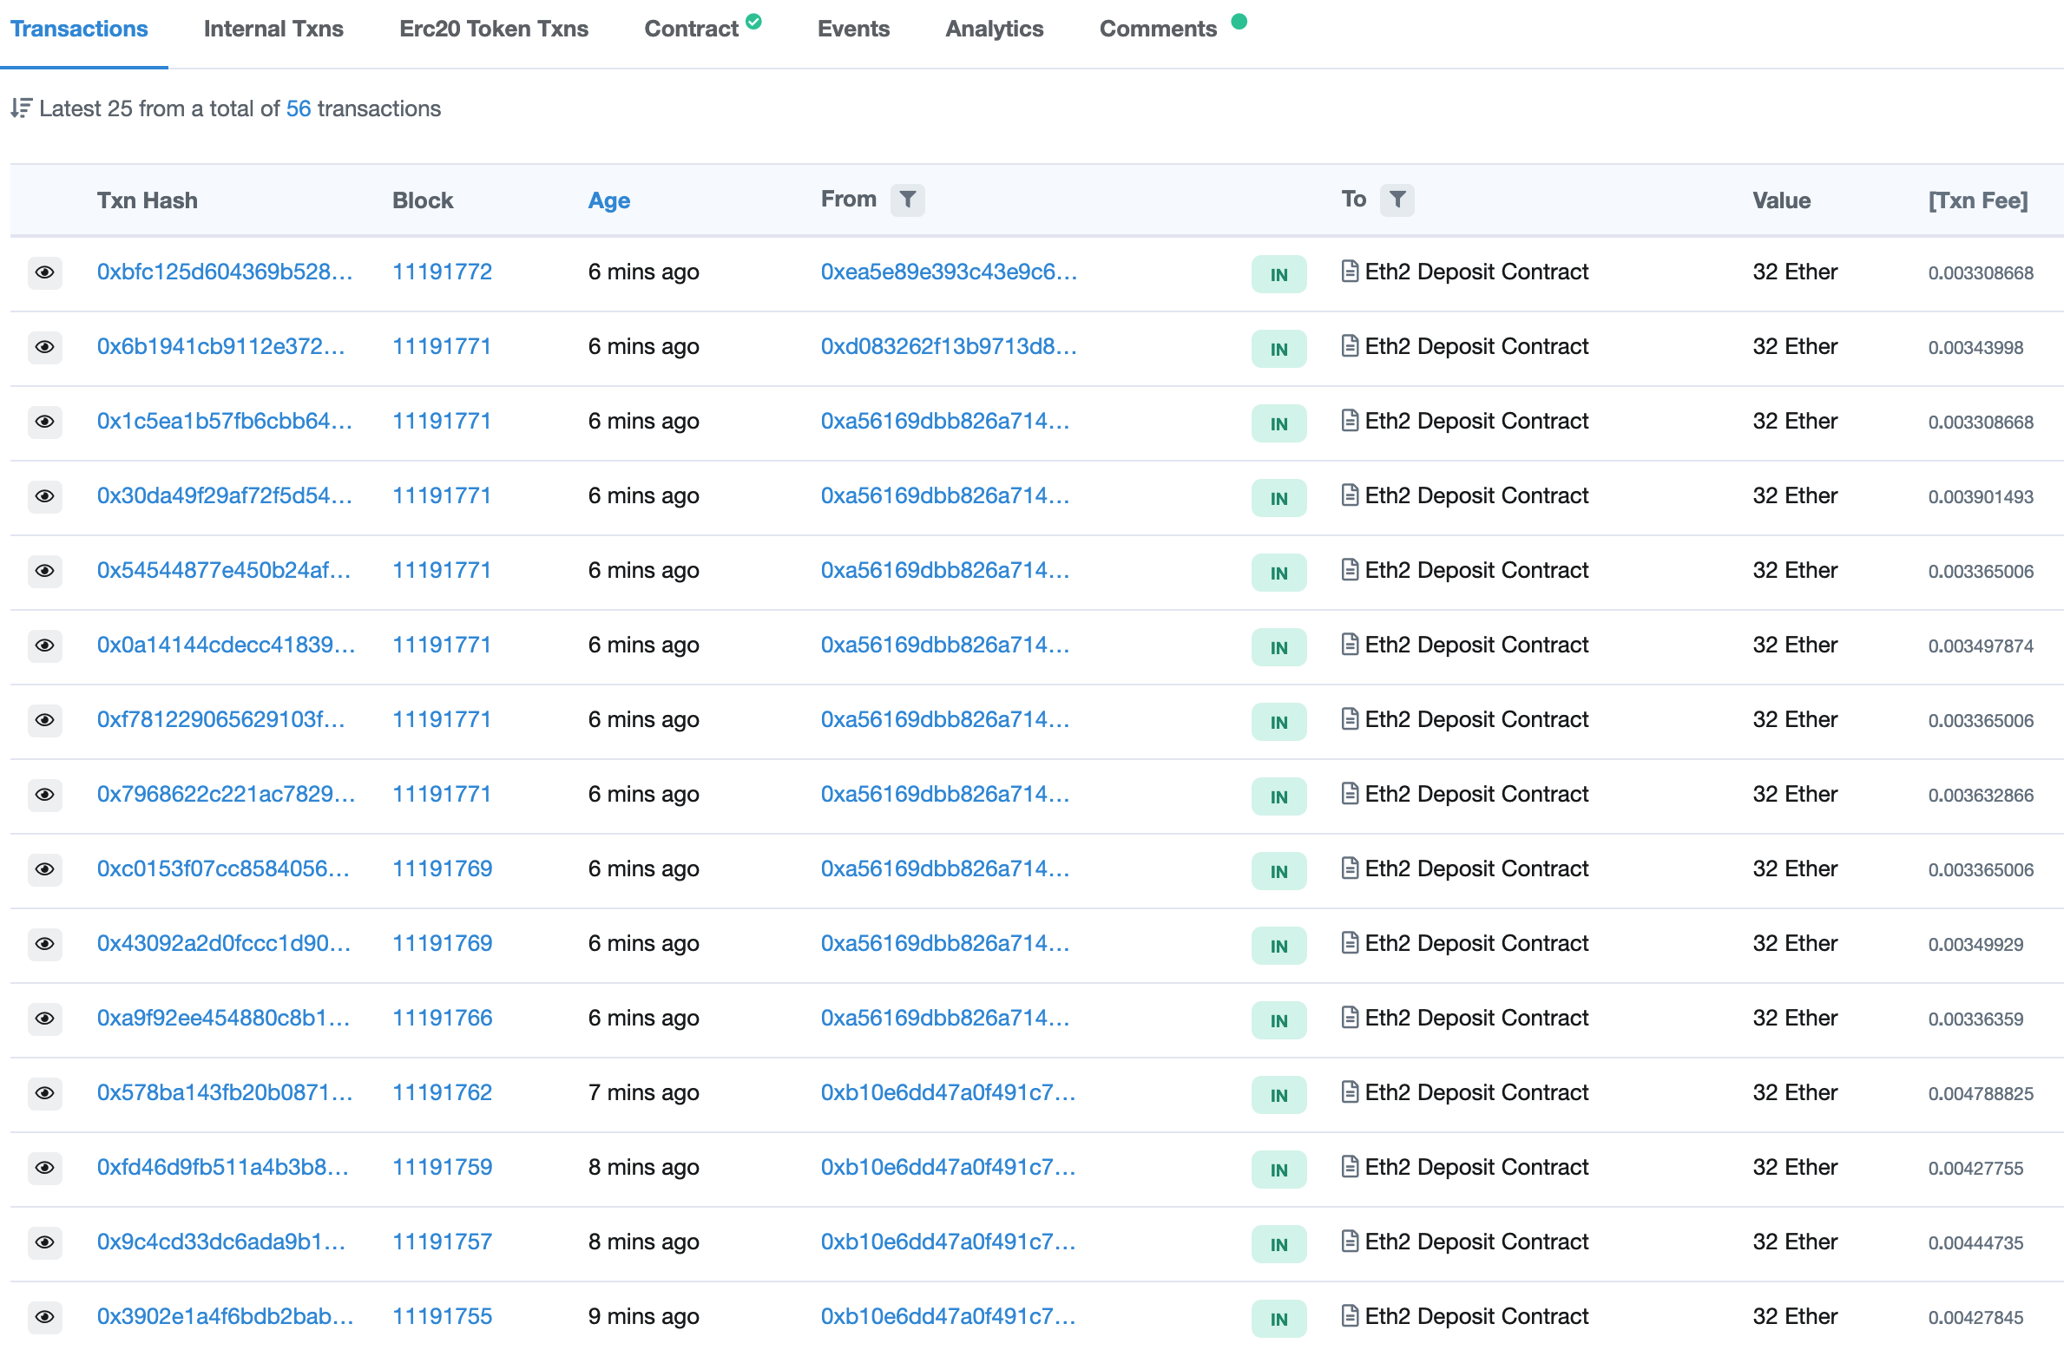Preview transaction 0x30da49f29af72f5d54 with eye icon
This screenshot has height=1350, width=2064.
tap(44, 496)
